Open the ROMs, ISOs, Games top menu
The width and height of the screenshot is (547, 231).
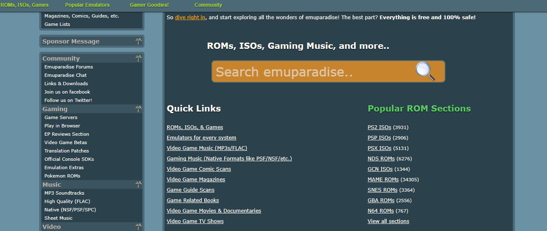point(24,5)
